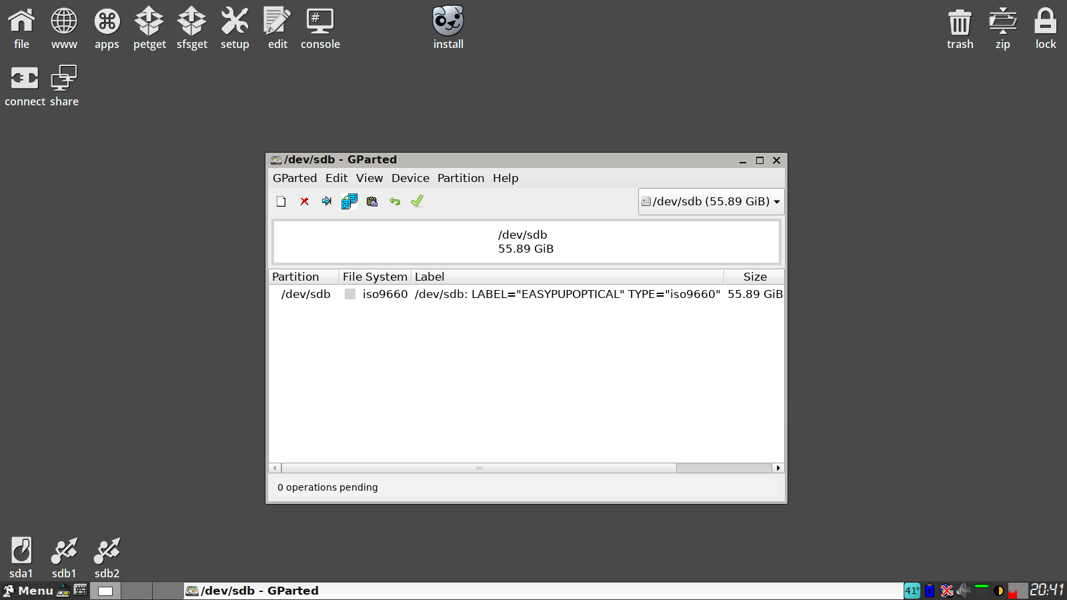
Task: Open the petget package manager icon
Action: point(149,29)
